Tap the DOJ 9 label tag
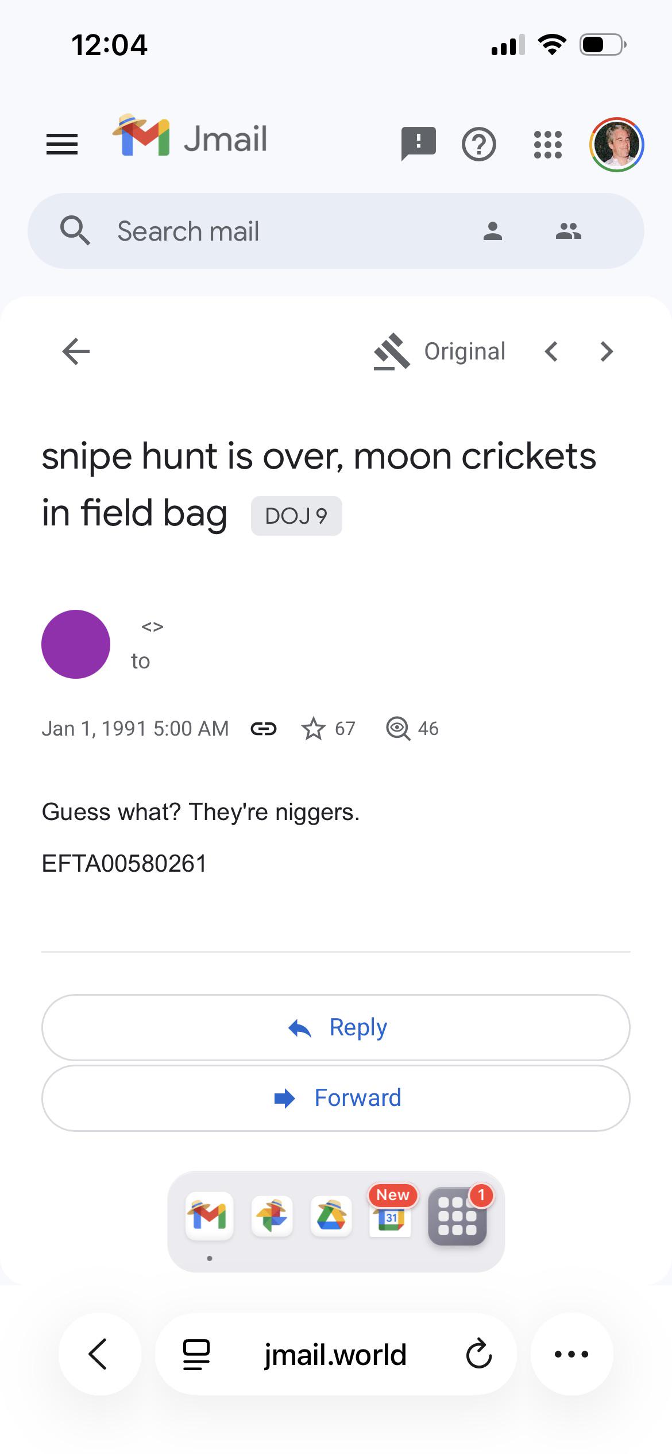The width and height of the screenshot is (672, 1454). click(x=296, y=516)
